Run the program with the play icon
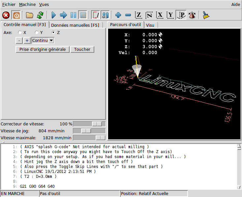This screenshot has width=242, height=197. click(54, 15)
